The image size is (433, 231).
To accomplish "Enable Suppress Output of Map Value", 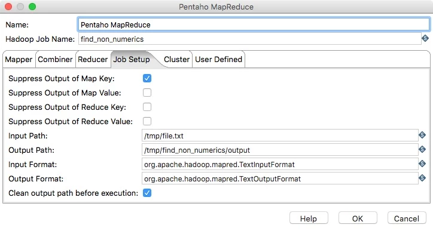I will (x=147, y=93).
